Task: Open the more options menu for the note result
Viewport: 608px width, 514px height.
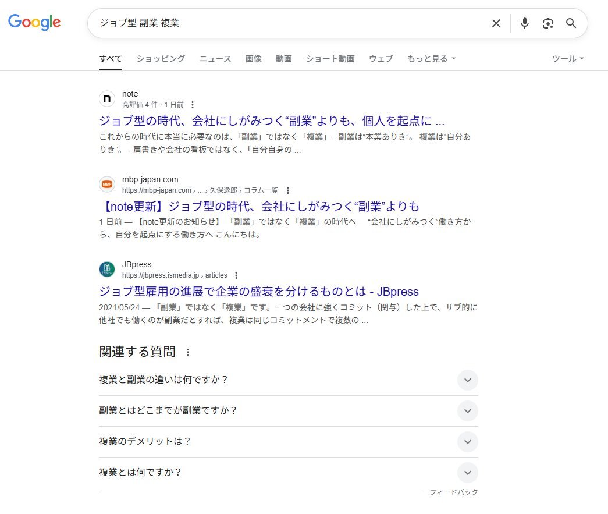Action: 193,105
